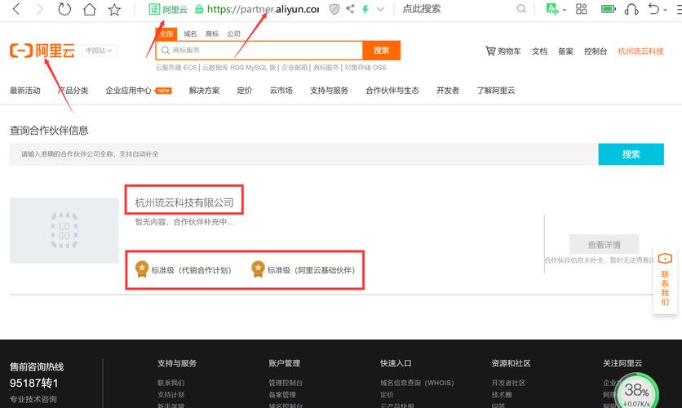Open the browser home page icon
The image size is (682, 408).
coord(90,9)
